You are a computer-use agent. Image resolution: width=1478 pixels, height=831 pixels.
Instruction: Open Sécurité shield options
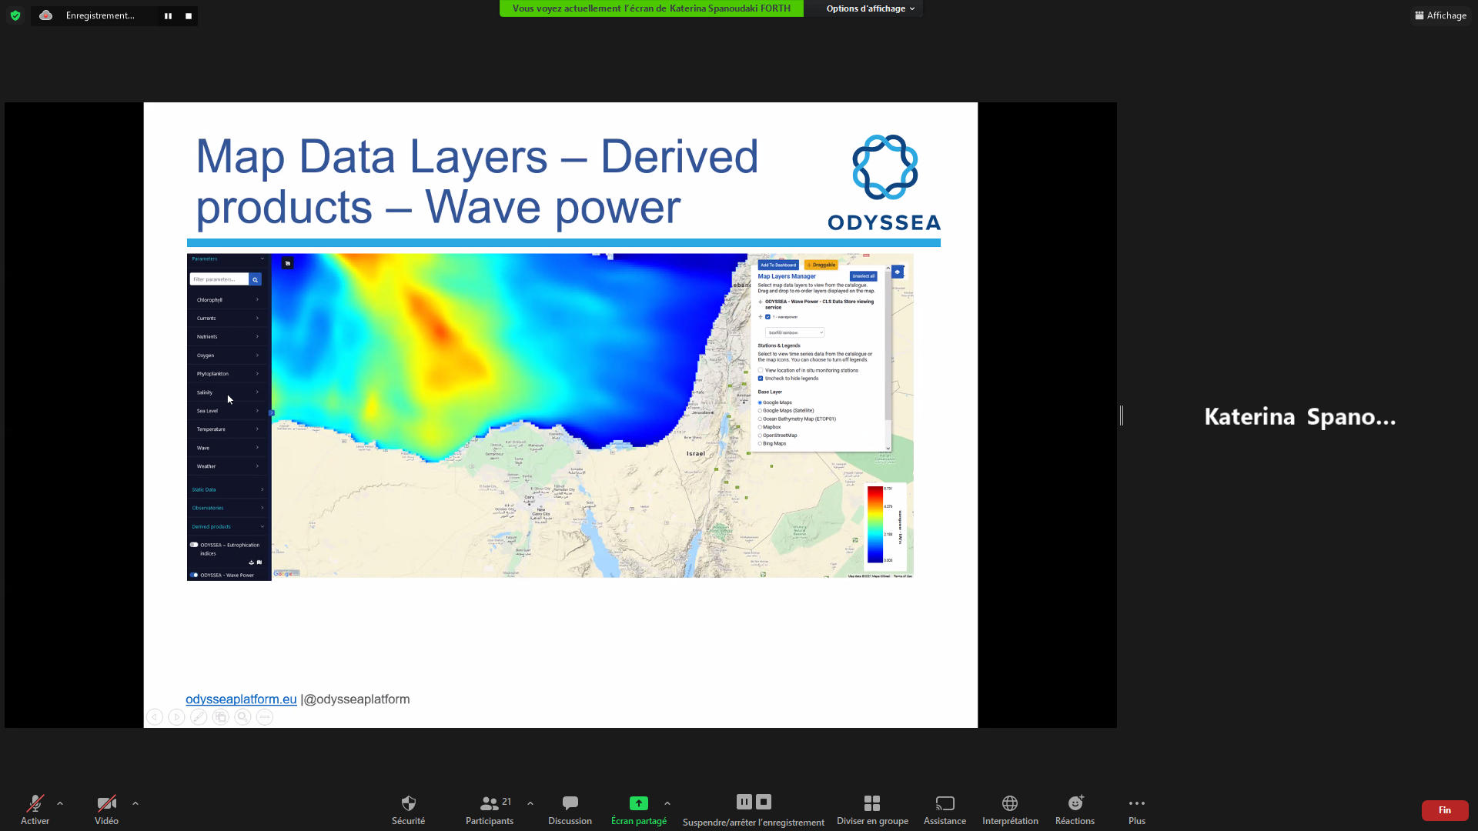[408, 804]
